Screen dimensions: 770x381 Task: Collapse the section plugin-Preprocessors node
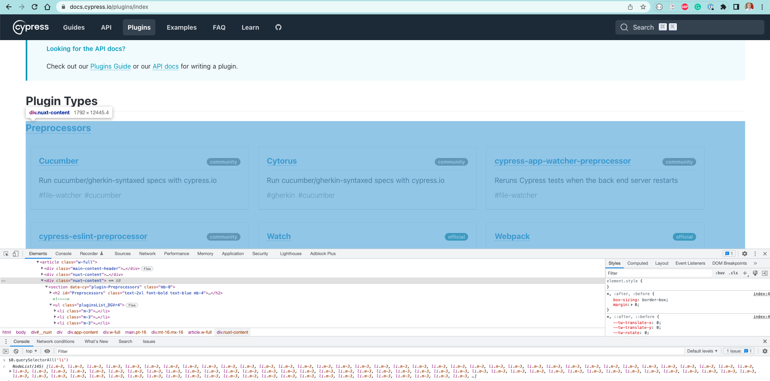(47, 287)
